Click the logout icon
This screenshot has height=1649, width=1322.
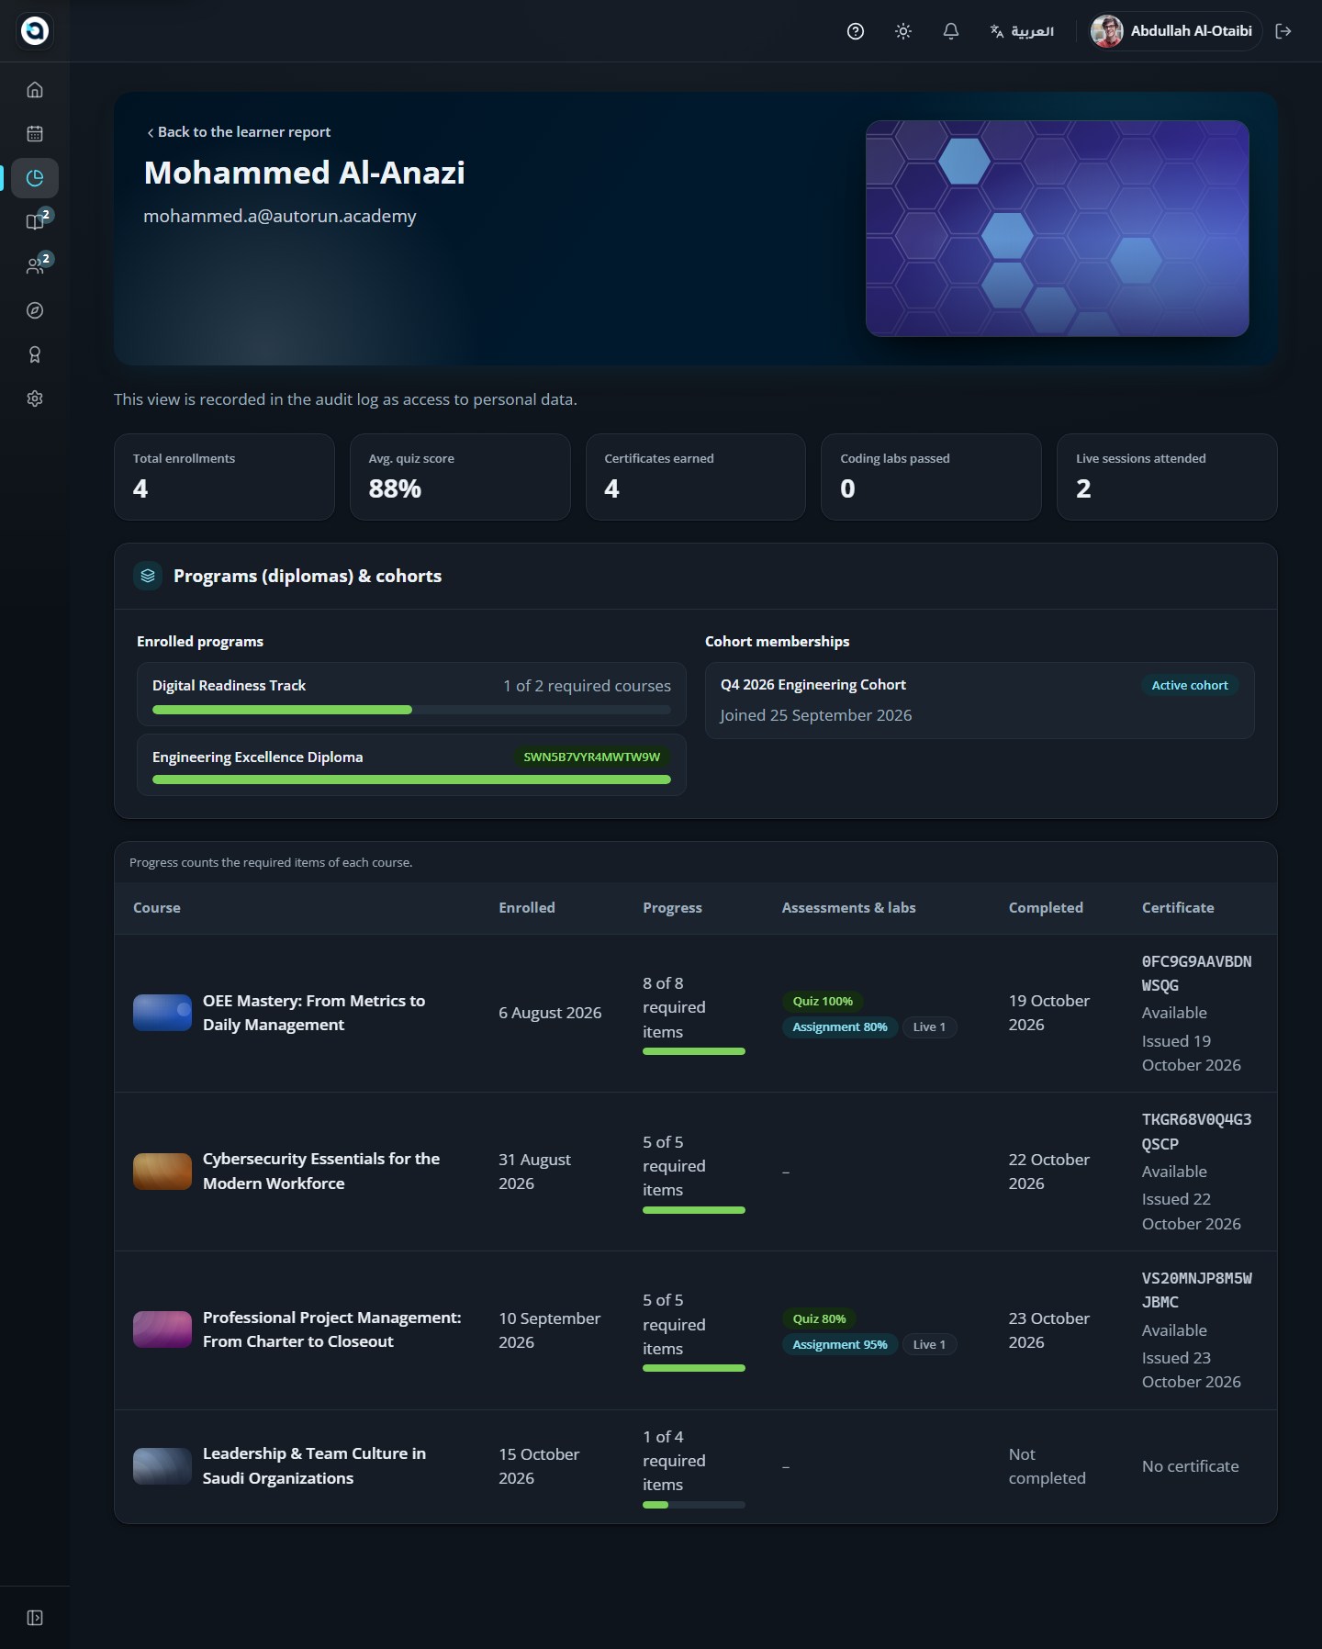point(1284,31)
